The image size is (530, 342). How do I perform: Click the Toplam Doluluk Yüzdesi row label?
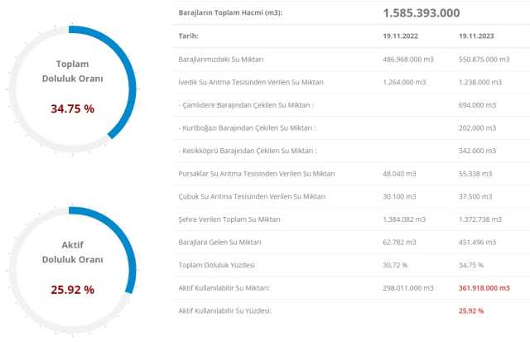(x=216, y=265)
